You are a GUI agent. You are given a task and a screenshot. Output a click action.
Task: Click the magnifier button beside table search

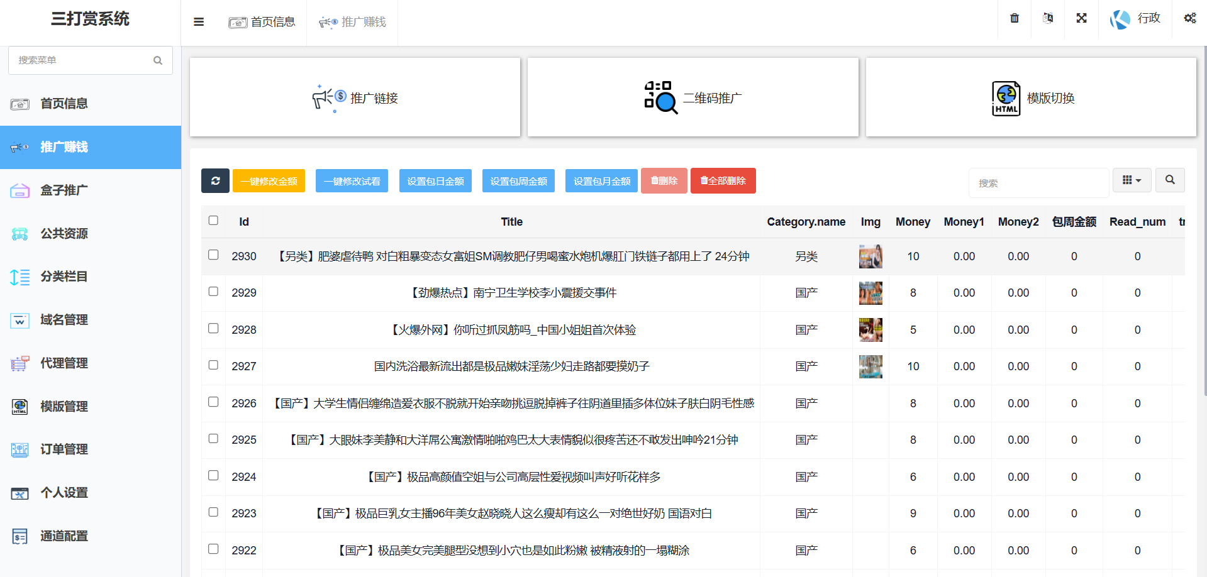click(1170, 180)
